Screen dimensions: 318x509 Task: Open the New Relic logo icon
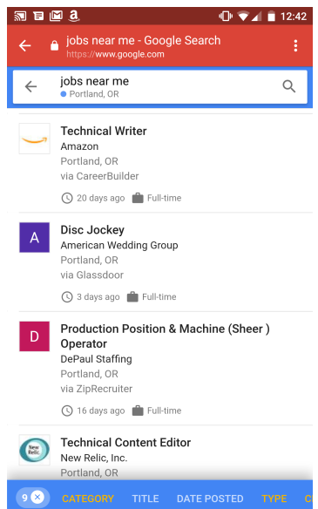coord(34,450)
